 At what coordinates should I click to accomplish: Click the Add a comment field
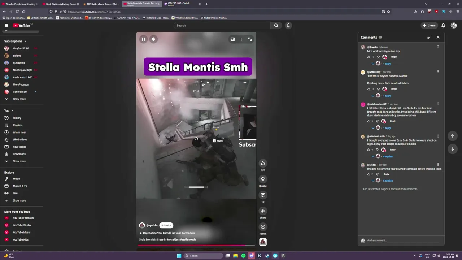[x=404, y=240]
